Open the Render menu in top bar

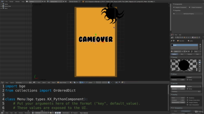tap(11, 2)
